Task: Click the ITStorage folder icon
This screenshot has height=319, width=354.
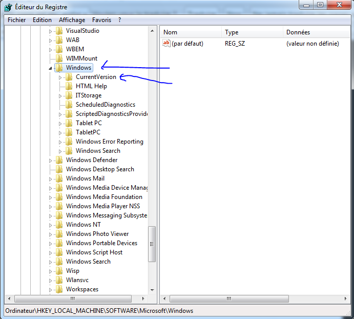Action: pyautogui.click(x=69, y=95)
